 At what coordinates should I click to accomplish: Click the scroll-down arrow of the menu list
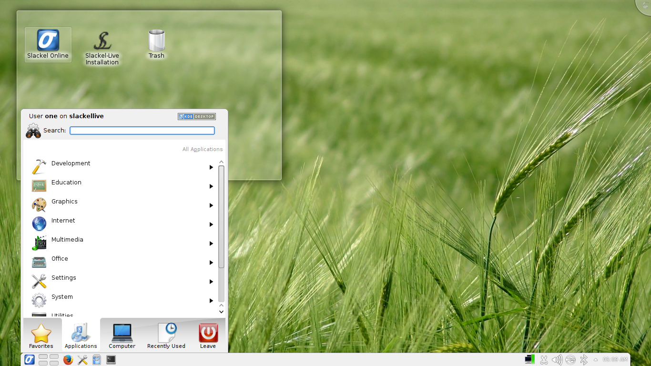[x=221, y=312]
